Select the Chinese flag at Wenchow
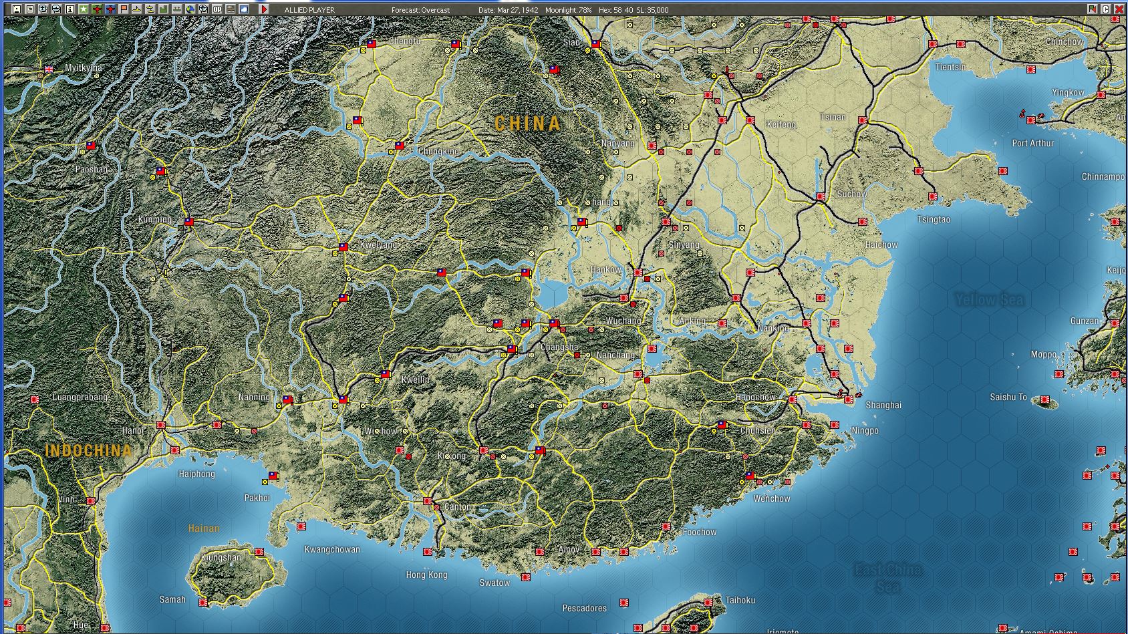The height and width of the screenshot is (634, 1128). point(750,476)
